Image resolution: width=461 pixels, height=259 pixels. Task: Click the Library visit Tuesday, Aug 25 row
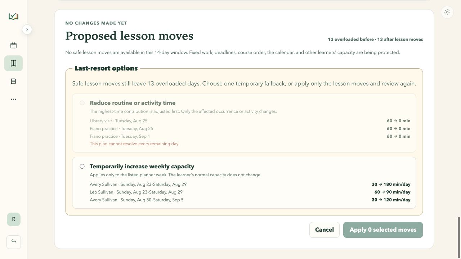click(250, 121)
